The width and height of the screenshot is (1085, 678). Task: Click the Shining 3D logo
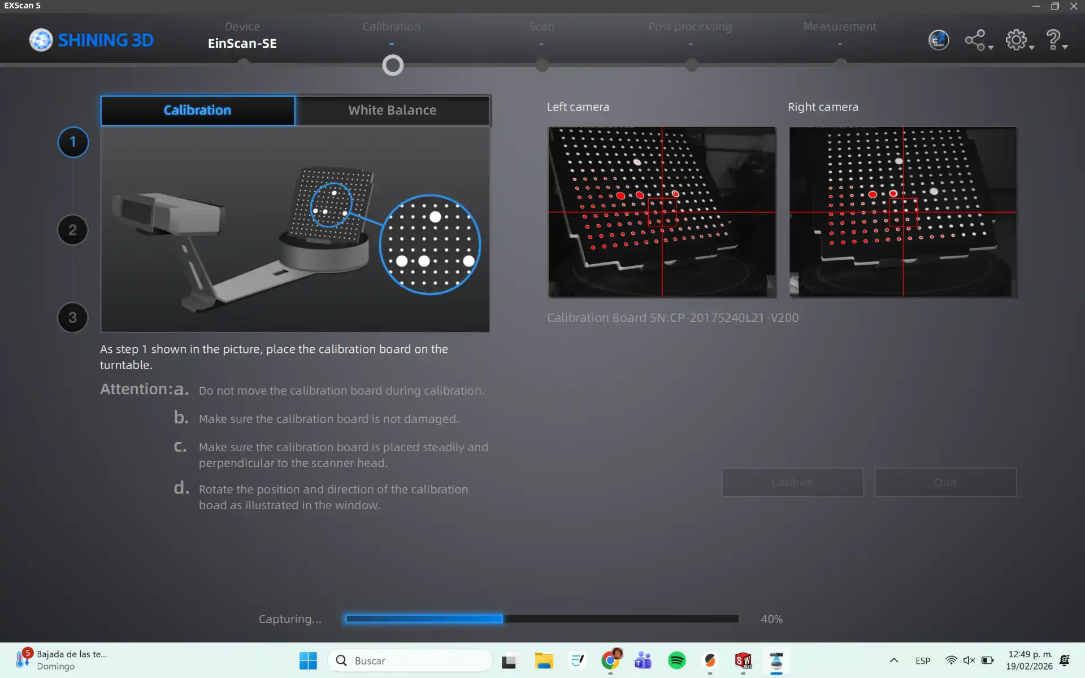92,40
